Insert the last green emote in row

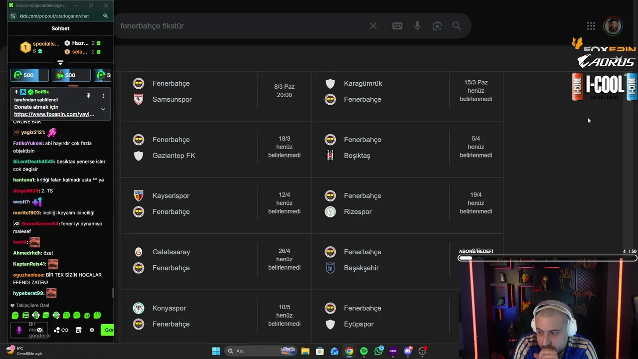tap(97, 315)
